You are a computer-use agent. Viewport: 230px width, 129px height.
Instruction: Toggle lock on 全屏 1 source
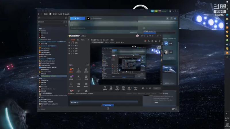coord(71,48)
